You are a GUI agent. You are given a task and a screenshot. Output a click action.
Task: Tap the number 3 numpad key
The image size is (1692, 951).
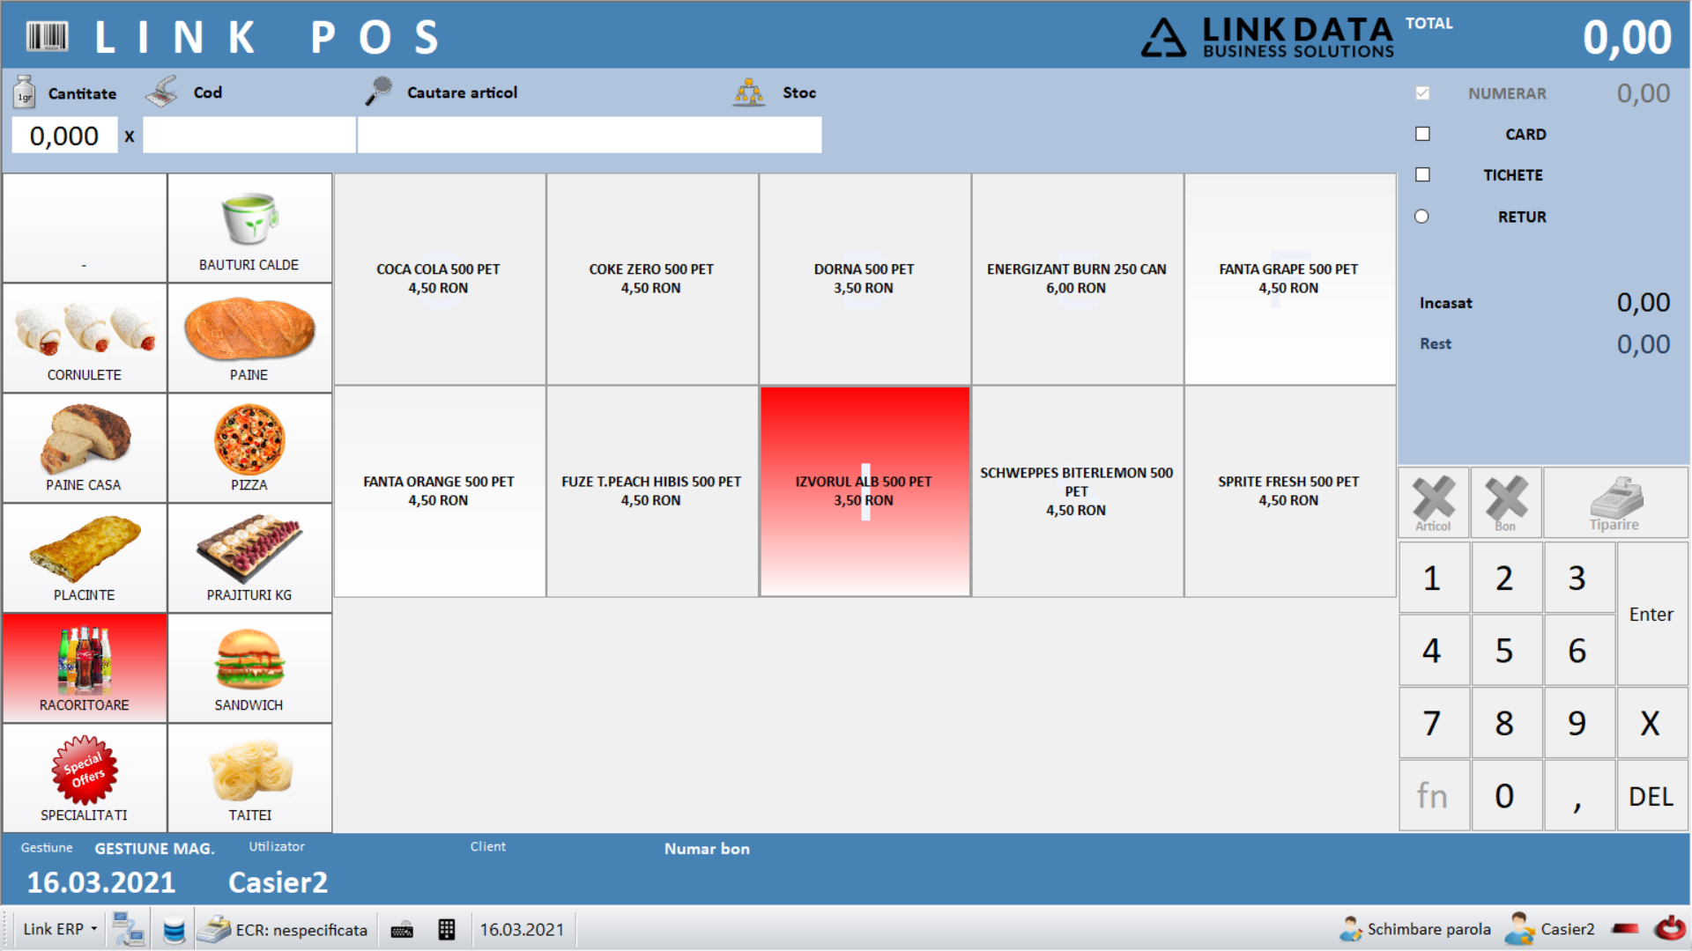click(x=1578, y=579)
